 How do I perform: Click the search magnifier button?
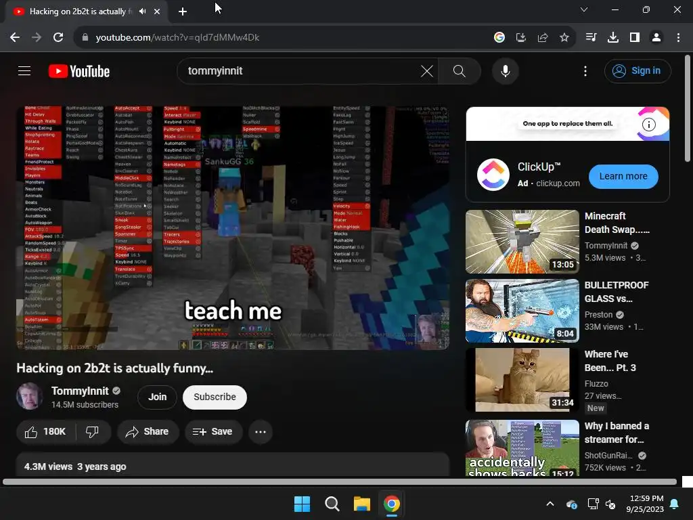460,70
